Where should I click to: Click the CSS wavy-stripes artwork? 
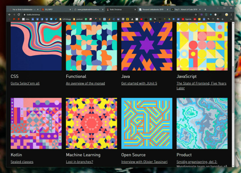[x=36, y=46]
